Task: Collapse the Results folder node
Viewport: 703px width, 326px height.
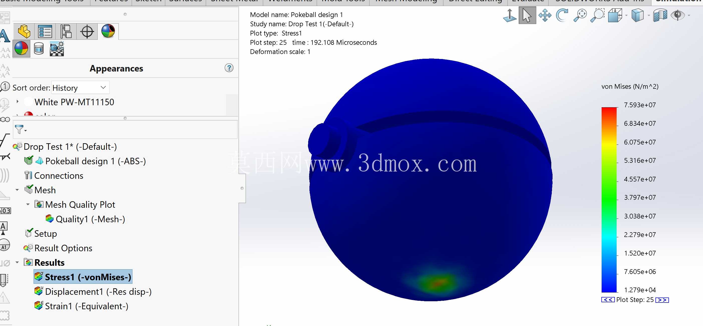Action: click(17, 262)
